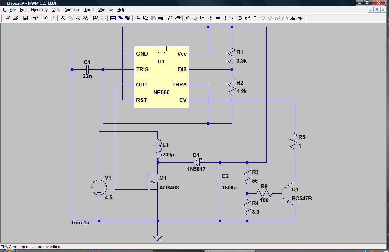Run the simulation with the running man icon
Screen dimensions: 389x252
(x=45, y=18)
